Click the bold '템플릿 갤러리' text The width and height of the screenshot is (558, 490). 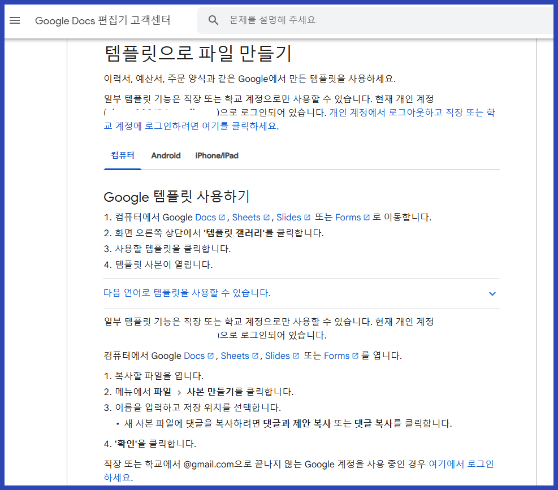tap(235, 233)
